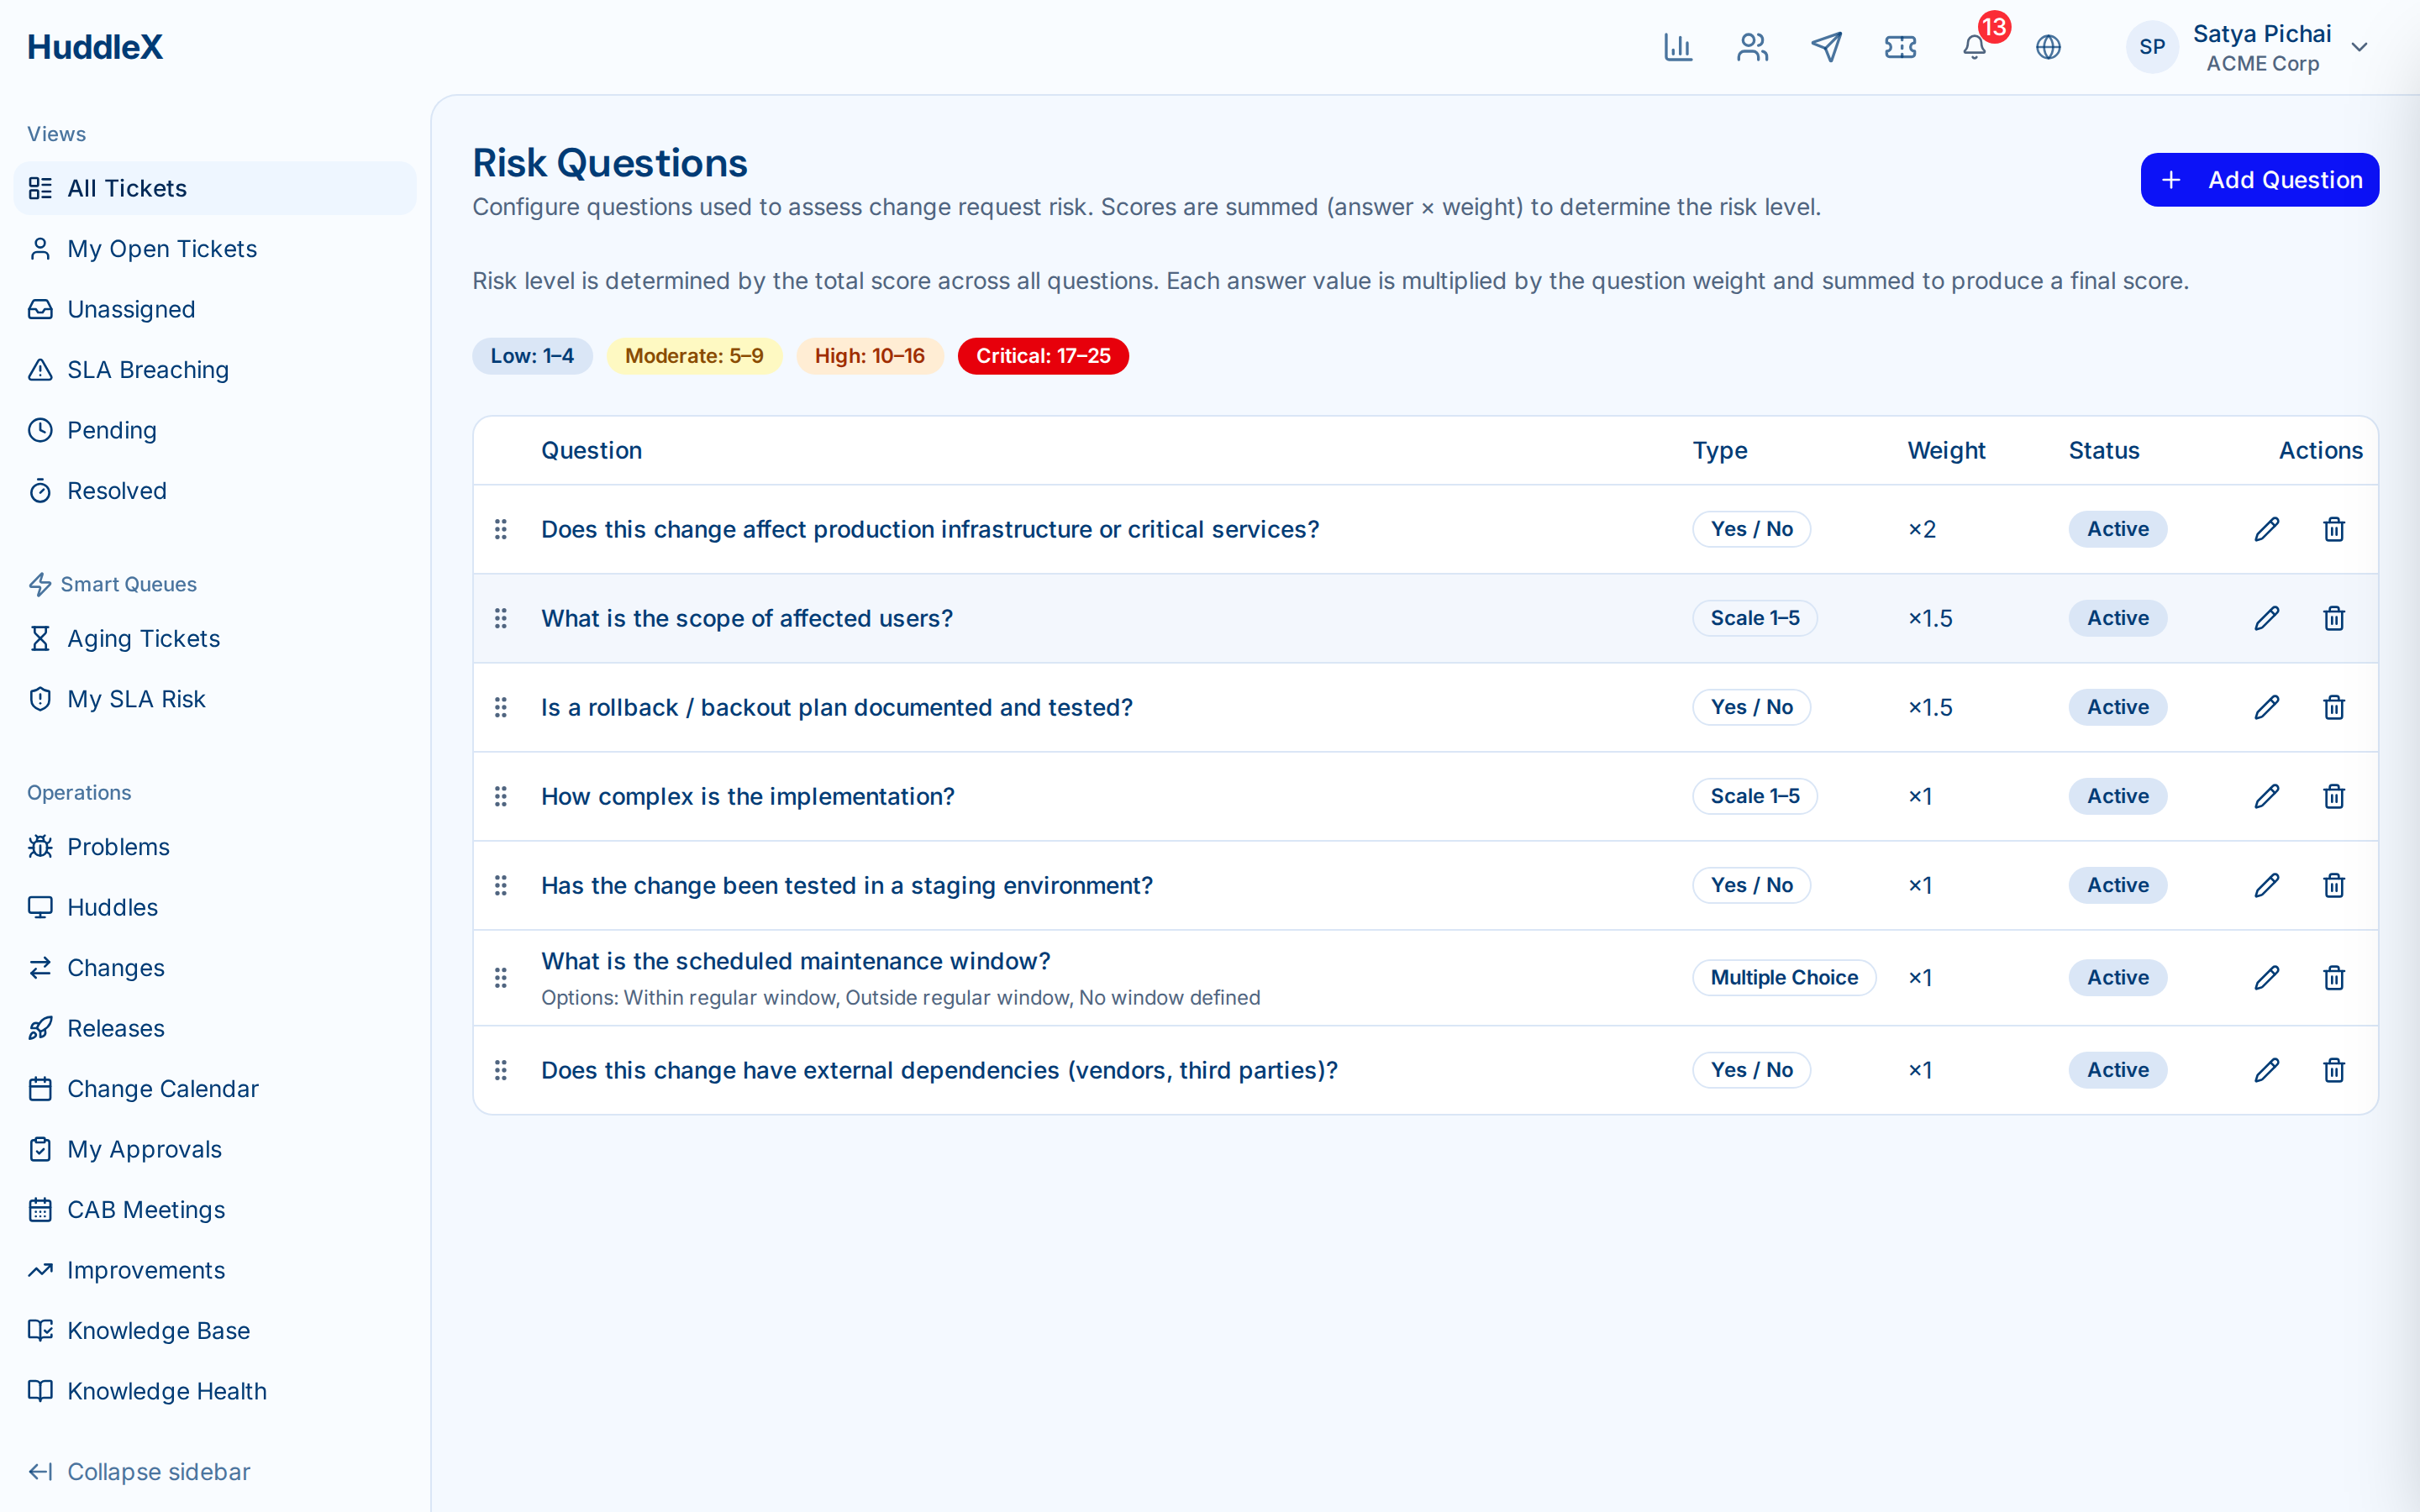2420x1512 pixels.
Task: Open Knowledge Health
Action: 215,1391
